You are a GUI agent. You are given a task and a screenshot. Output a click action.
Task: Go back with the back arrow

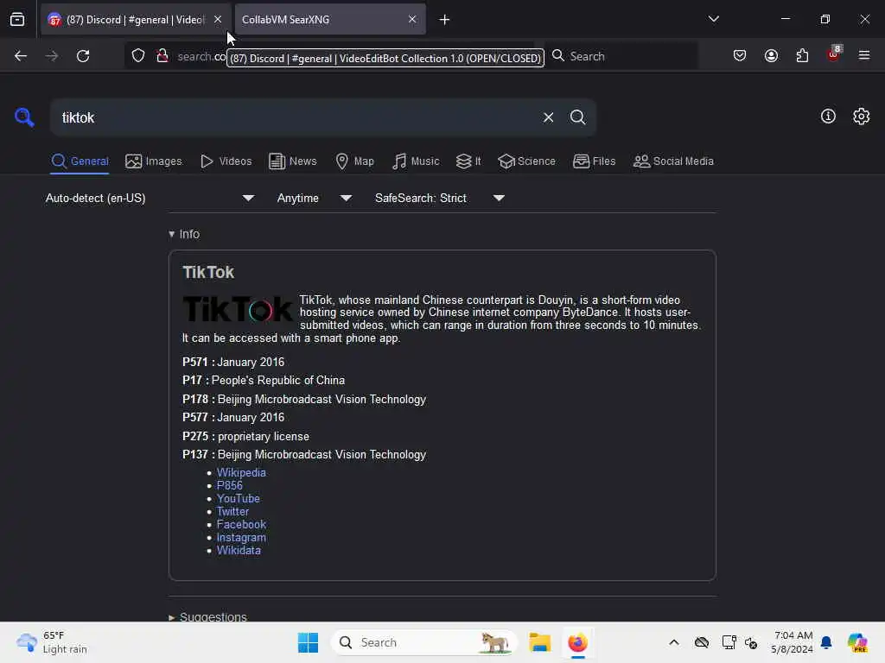[x=21, y=56]
